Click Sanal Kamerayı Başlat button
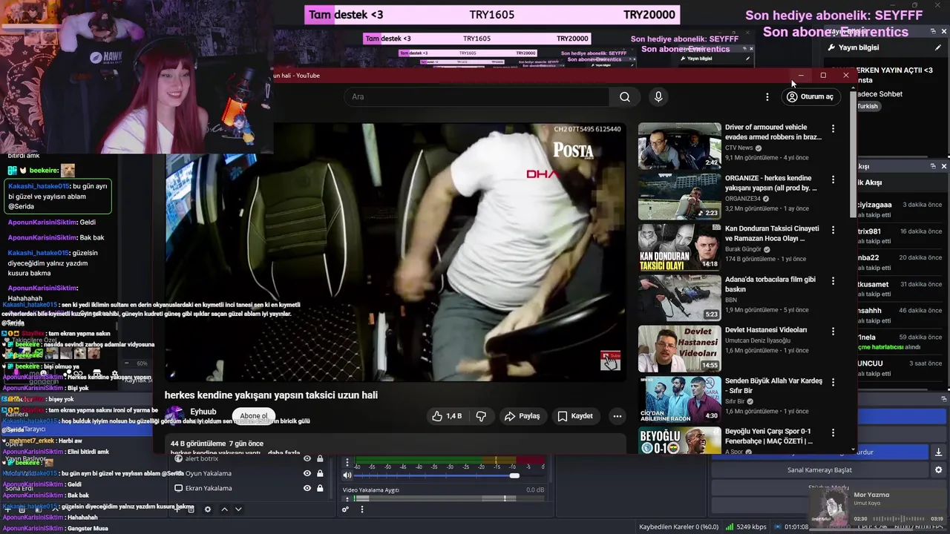Screen dimensions: 950x534 (819, 470)
